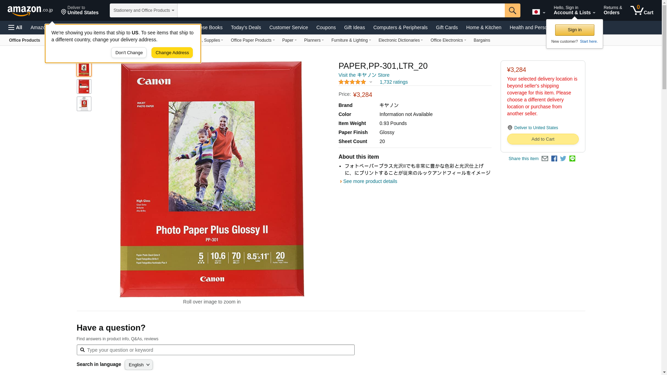
Task: Open the Today's Deals menu item
Action: [246, 27]
